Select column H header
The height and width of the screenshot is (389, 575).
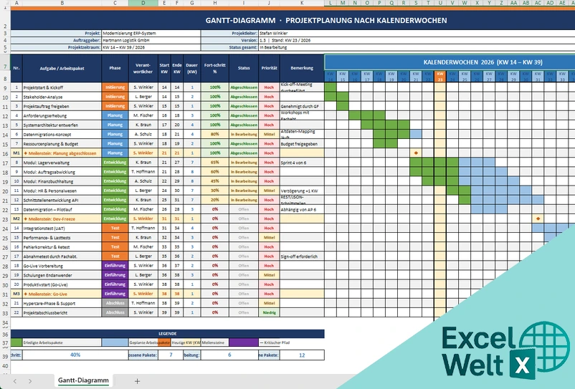tap(214, 3)
